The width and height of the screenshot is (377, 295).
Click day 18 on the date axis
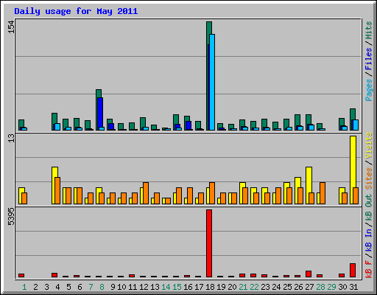(210, 287)
